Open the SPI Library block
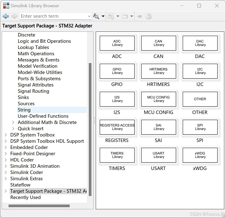The width and height of the screenshot is (226, 218). [200, 127]
